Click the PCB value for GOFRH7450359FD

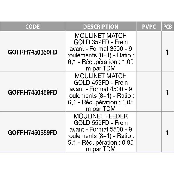tap(167, 52)
